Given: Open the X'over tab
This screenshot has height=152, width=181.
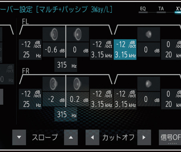Looking at the screenshot, I should pyautogui.click(x=178, y=10).
